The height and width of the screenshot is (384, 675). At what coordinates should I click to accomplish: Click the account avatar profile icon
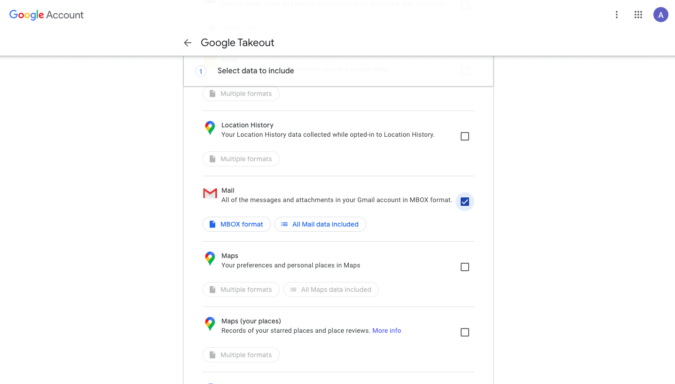pyautogui.click(x=660, y=15)
